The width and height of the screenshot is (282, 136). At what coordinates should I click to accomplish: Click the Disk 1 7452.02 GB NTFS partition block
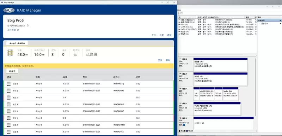pos(221,79)
